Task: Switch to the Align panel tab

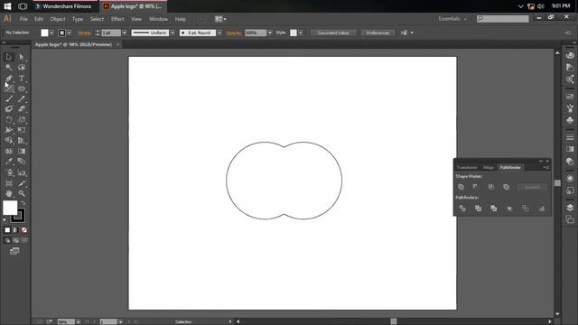Action: point(489,167)
